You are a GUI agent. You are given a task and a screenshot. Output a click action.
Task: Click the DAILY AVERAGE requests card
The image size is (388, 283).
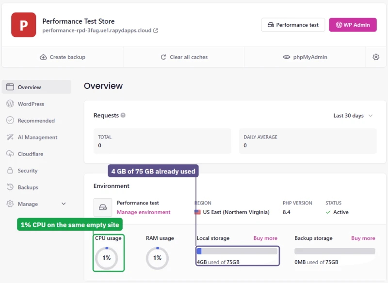pyautogui.click(x=308, y=141)
